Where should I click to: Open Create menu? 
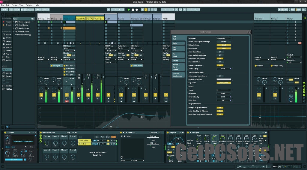[x=14, y=5]
